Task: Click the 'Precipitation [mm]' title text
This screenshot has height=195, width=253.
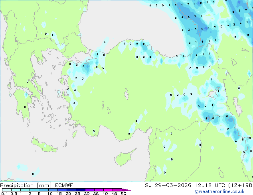Action: pyautogui.click(x=26, y=185)
